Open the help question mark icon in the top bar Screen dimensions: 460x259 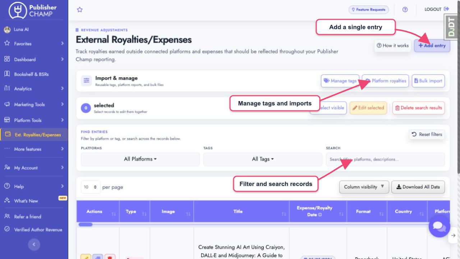click(x=405, y=10)
